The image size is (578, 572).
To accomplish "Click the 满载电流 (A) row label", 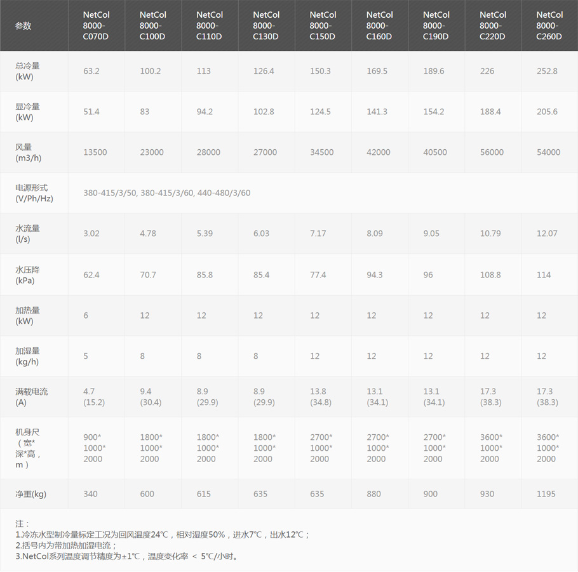I will (31, 397).
